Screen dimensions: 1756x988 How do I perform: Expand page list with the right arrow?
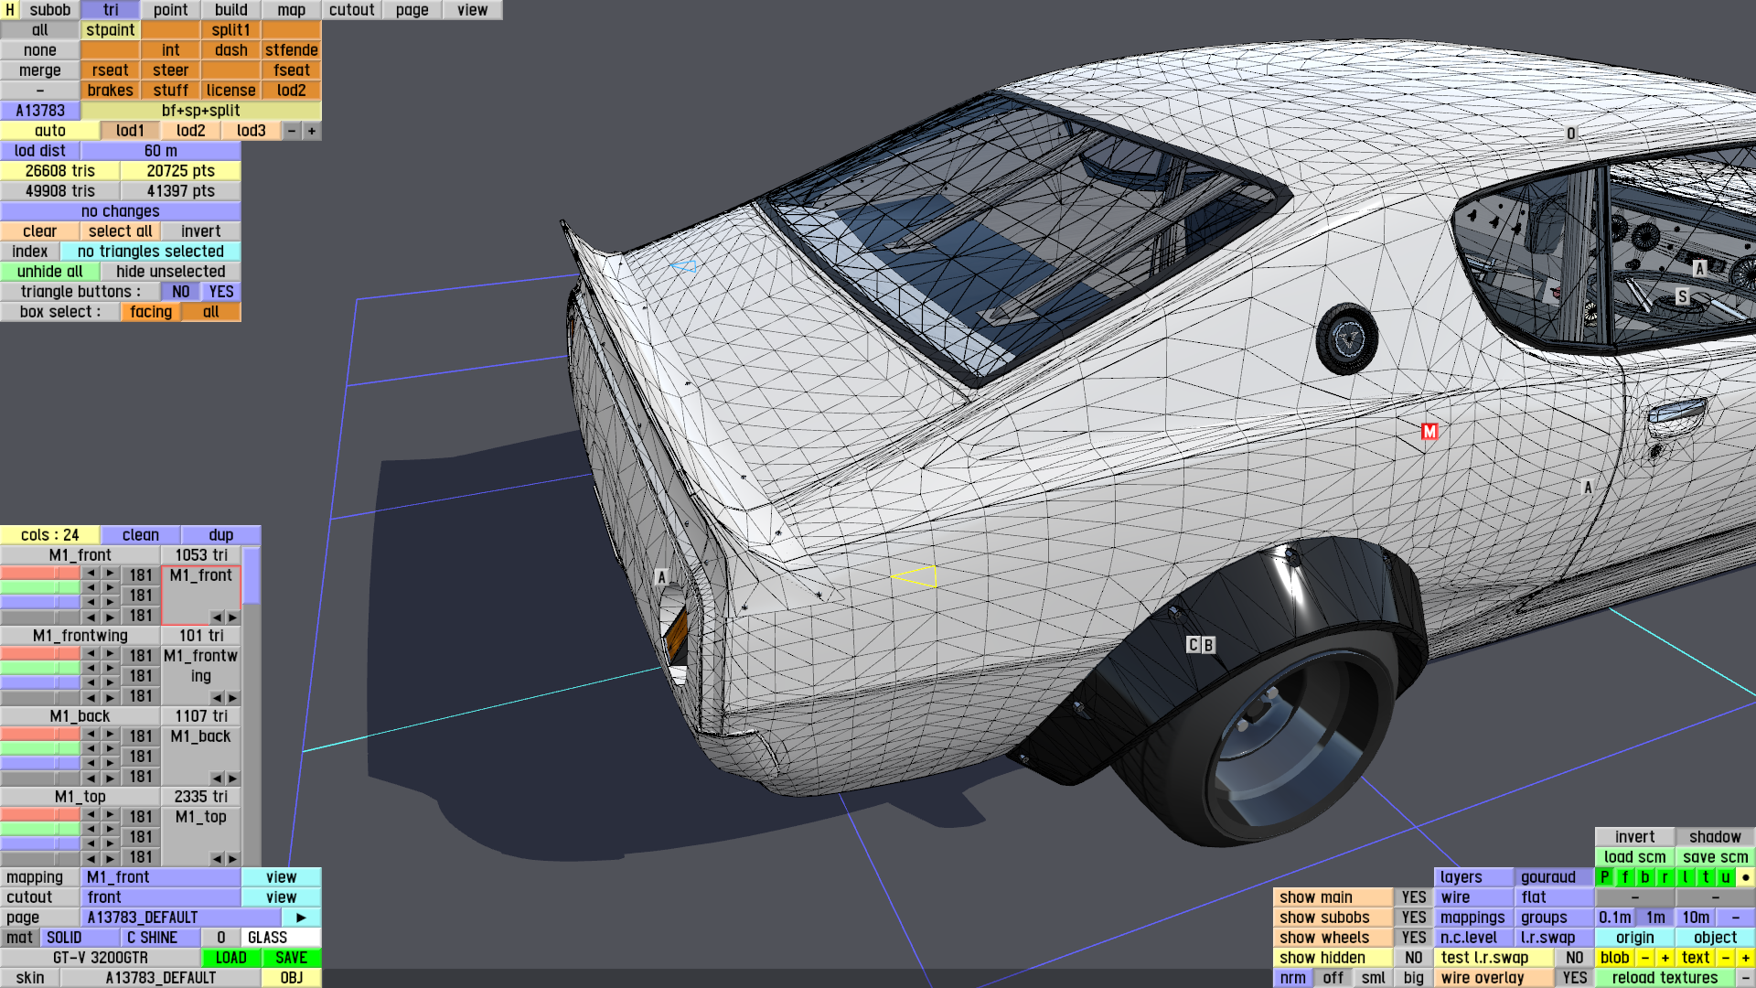[301, 918]
